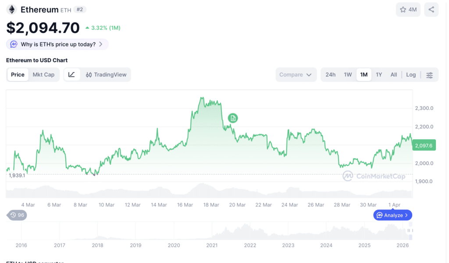Select the line chart icon view
The width and height of the screenshot is (449, 263).
point(71,75)
